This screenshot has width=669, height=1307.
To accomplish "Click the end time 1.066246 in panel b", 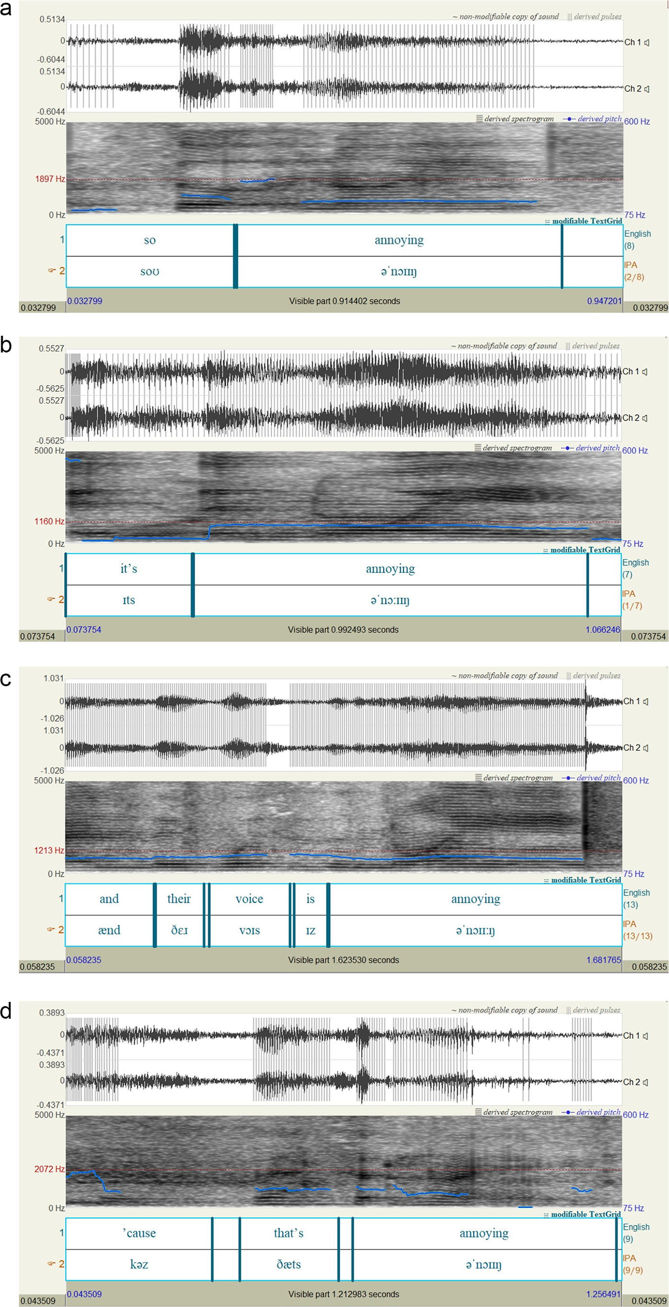I will coord(602,630).
